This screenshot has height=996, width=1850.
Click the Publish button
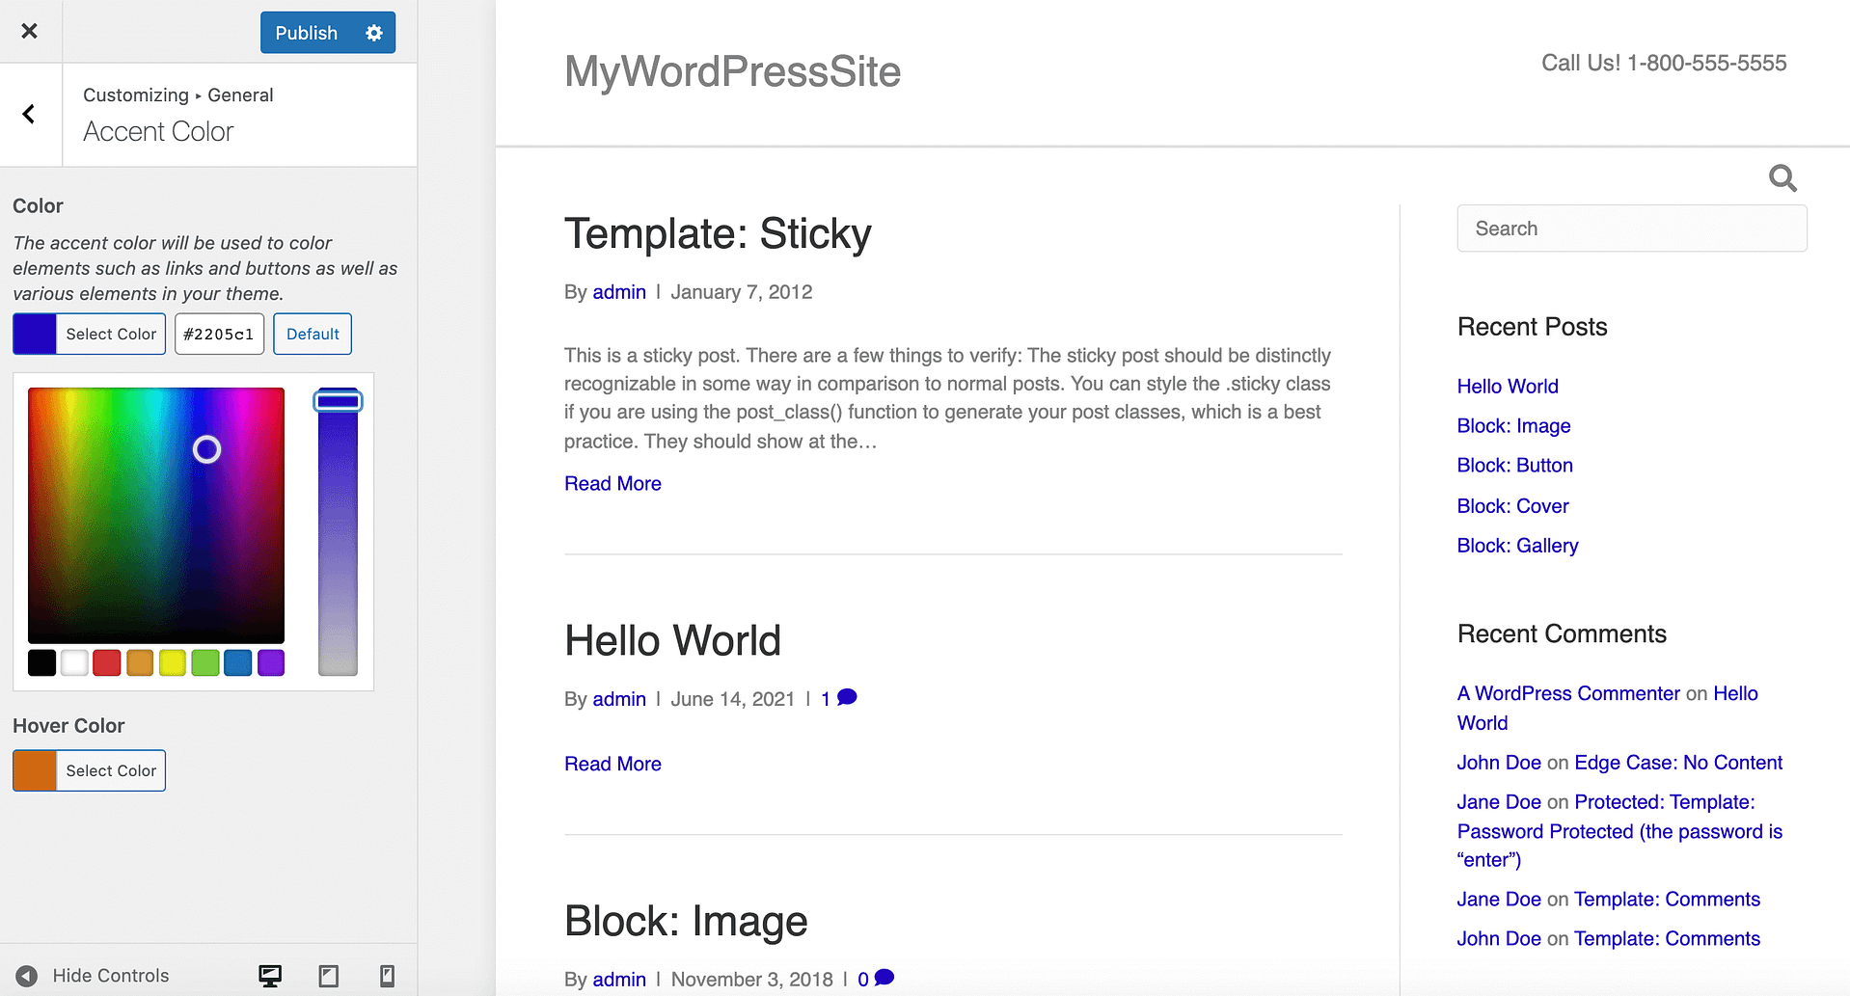pos(306,33)
